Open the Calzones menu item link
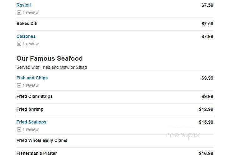 click(x=26, y=37)
